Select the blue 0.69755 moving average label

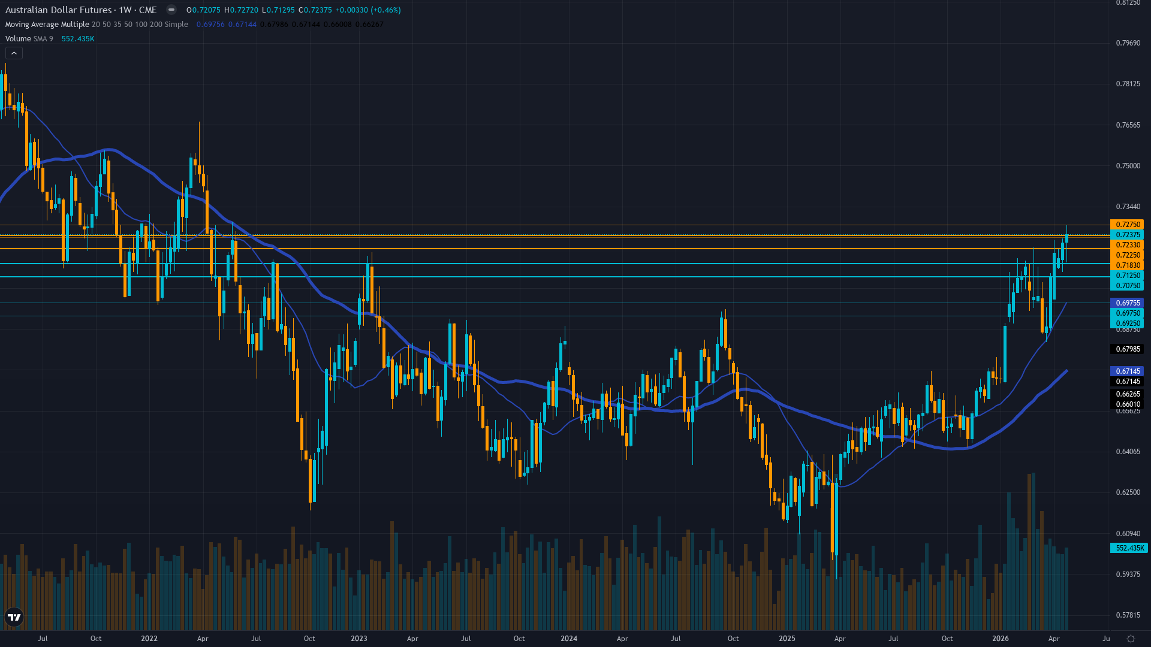click(x=1128, y=303)
